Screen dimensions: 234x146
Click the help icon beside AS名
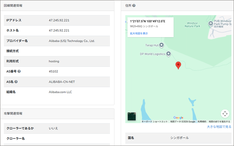click(16, 82)
